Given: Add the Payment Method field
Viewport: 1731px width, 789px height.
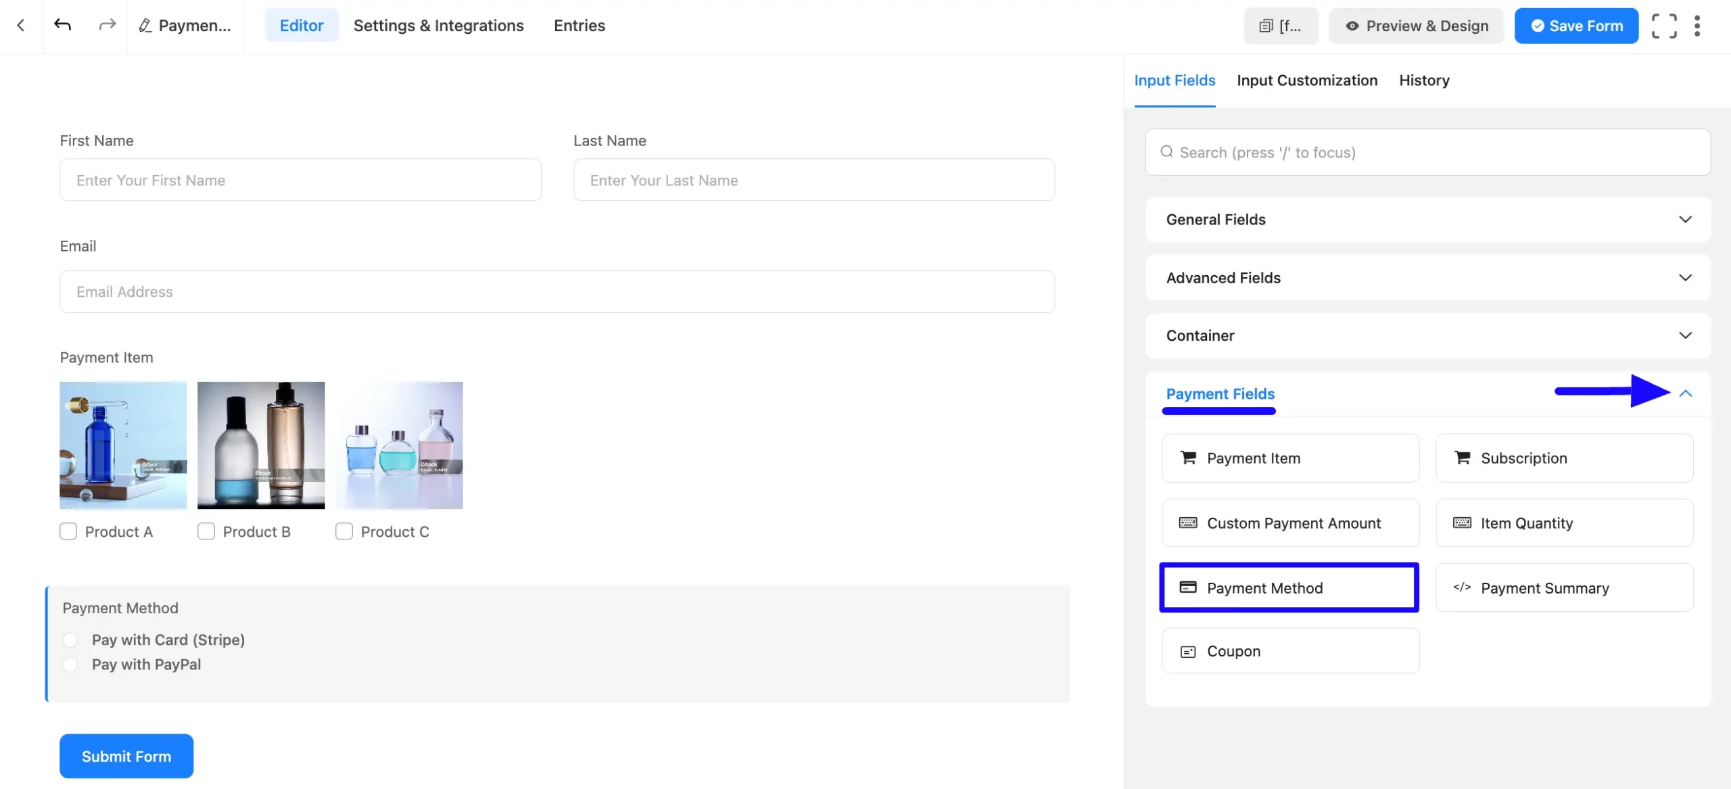Looking at the screenshot, I should tap(1289, 588).
